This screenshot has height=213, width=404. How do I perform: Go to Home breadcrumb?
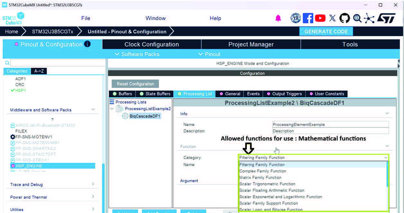12,32
